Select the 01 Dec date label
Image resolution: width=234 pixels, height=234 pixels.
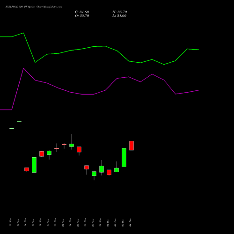coord(108,222)
